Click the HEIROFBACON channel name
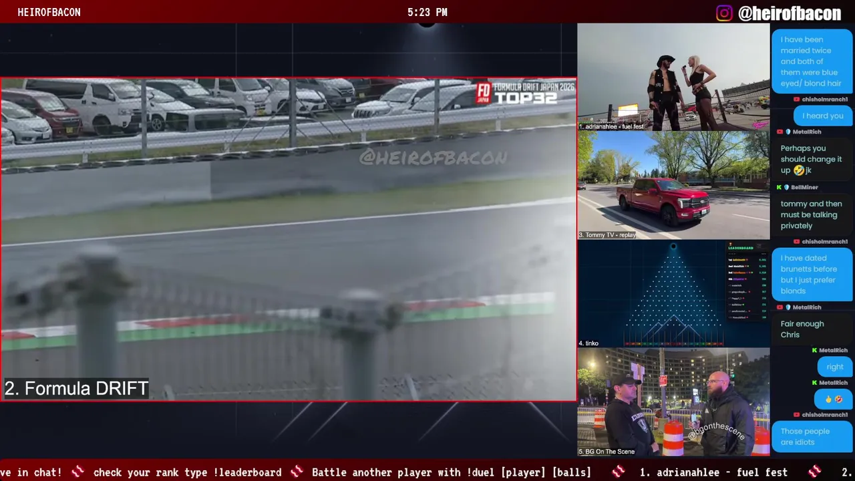This screenshot has height=481, width=855. pos(49,12)
